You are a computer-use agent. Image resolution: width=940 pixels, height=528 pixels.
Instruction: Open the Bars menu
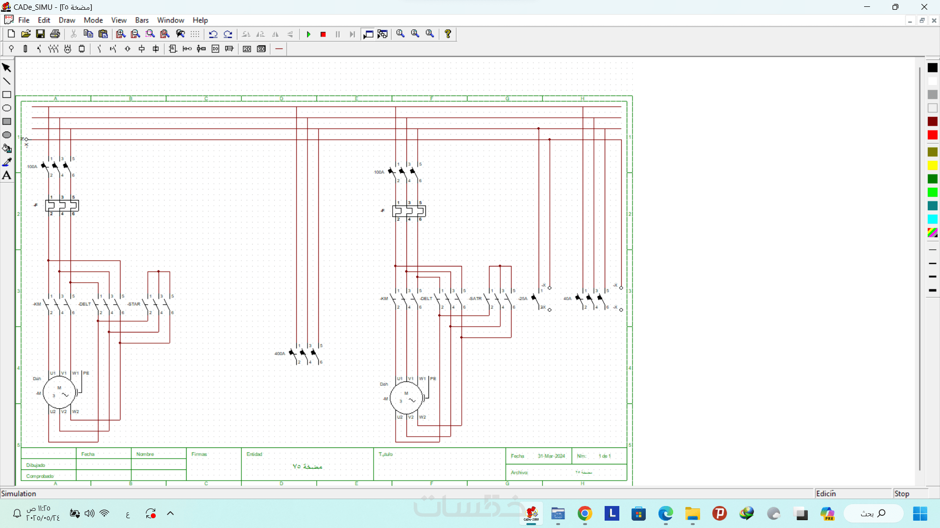click(141, 20)
